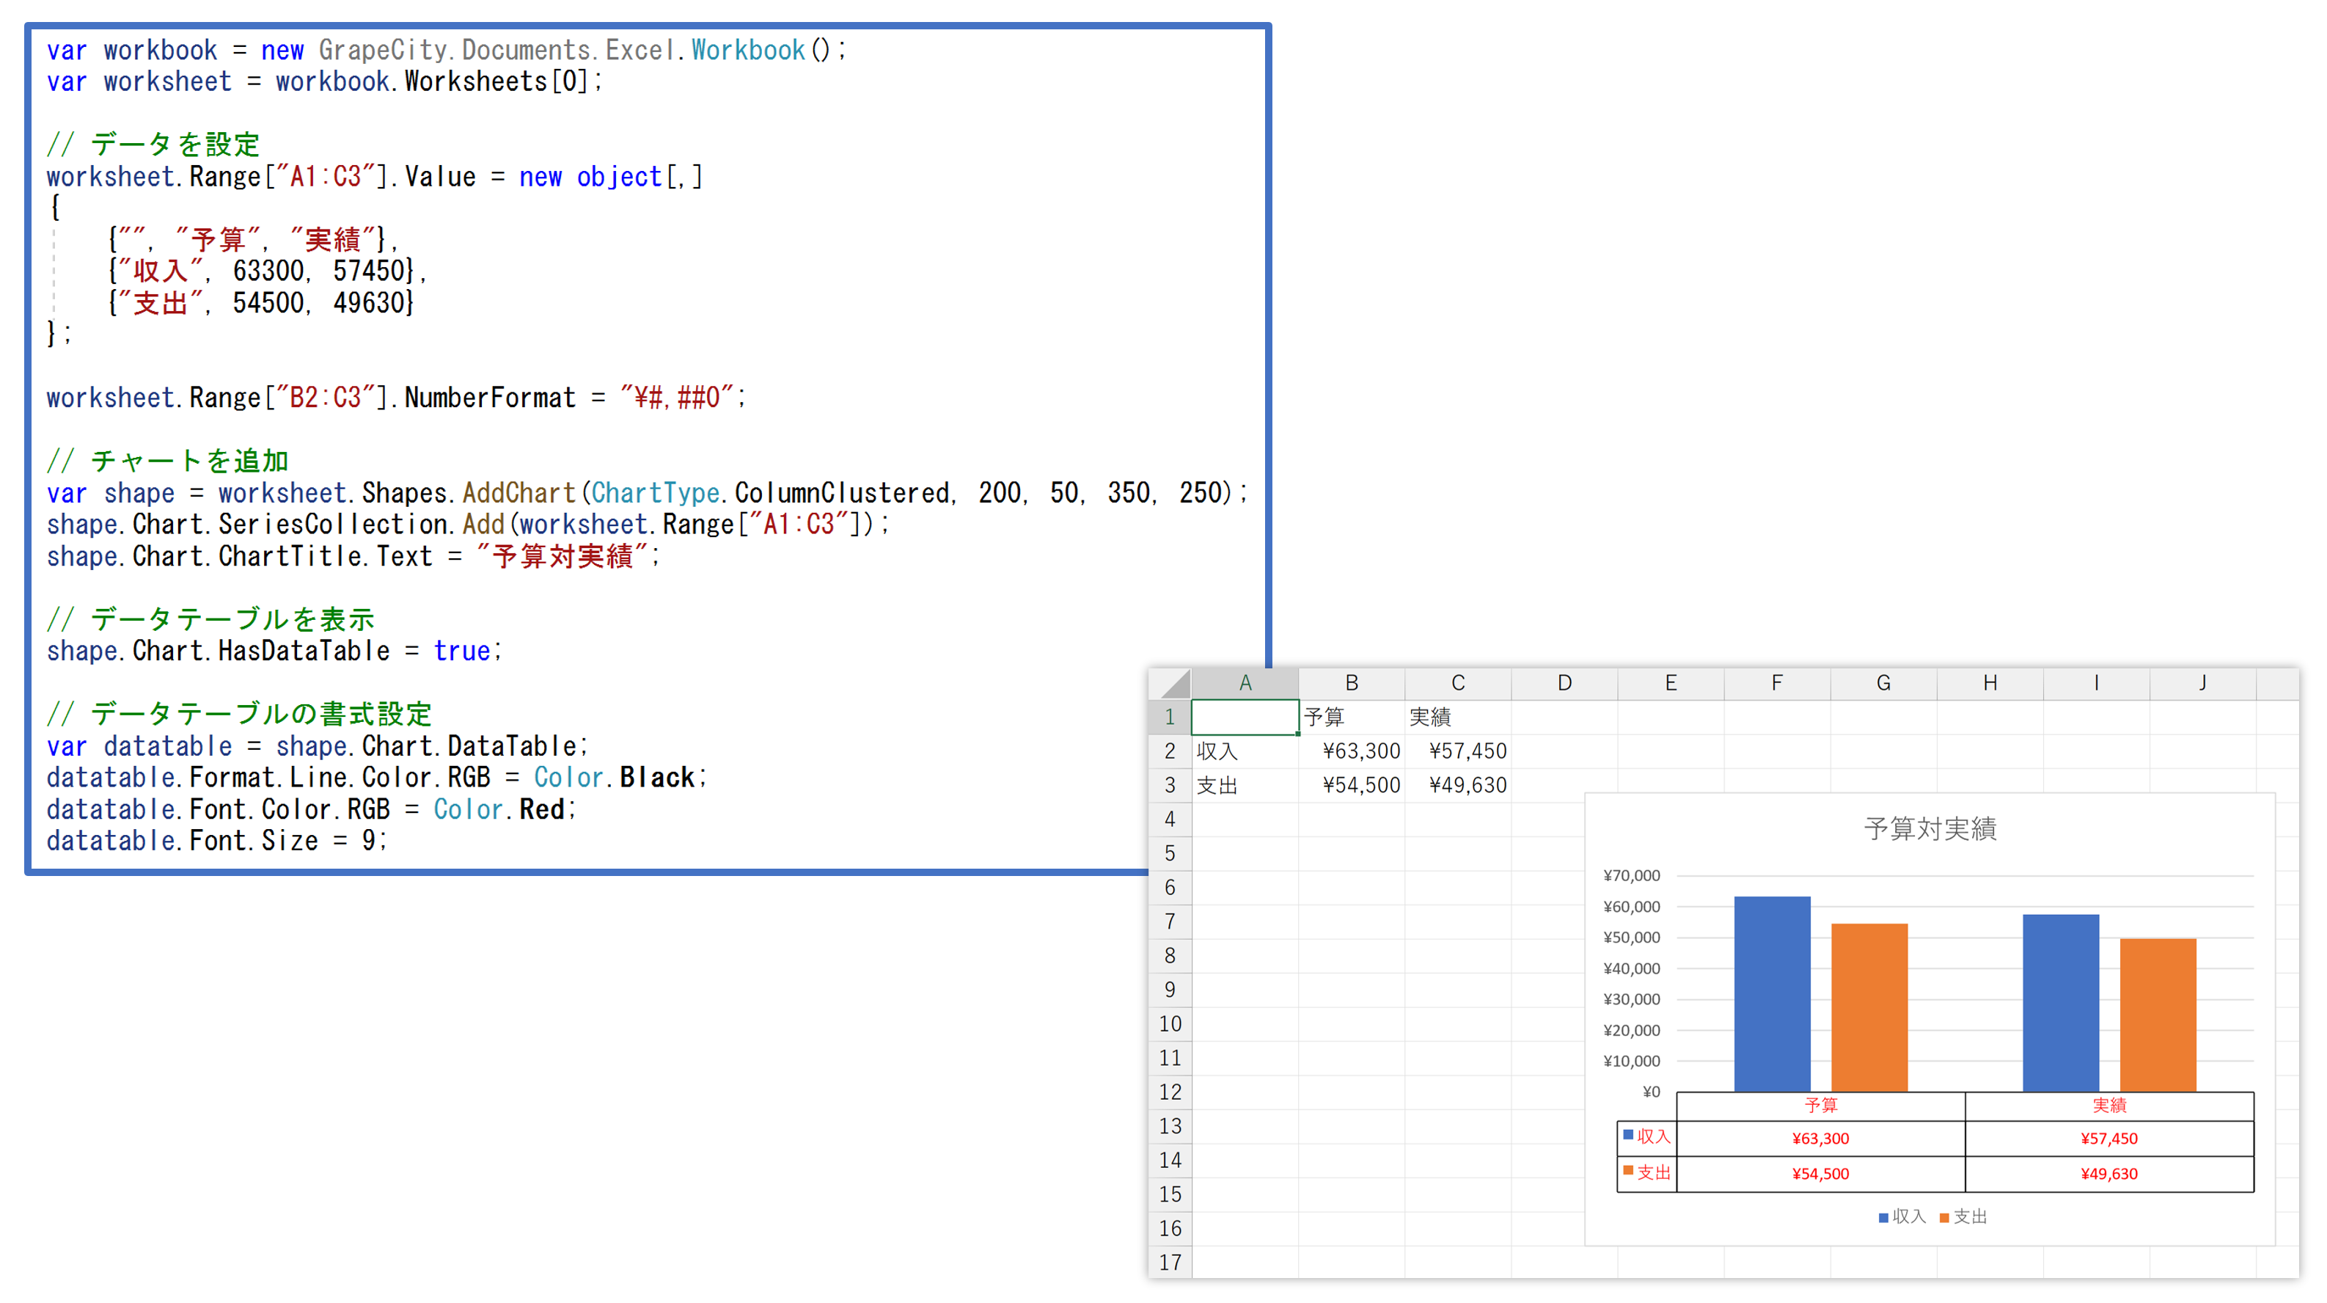Click ¥57,450 in chart data table
This screenshot has width=2327, height=1303.
(x=2109, y=1139)
